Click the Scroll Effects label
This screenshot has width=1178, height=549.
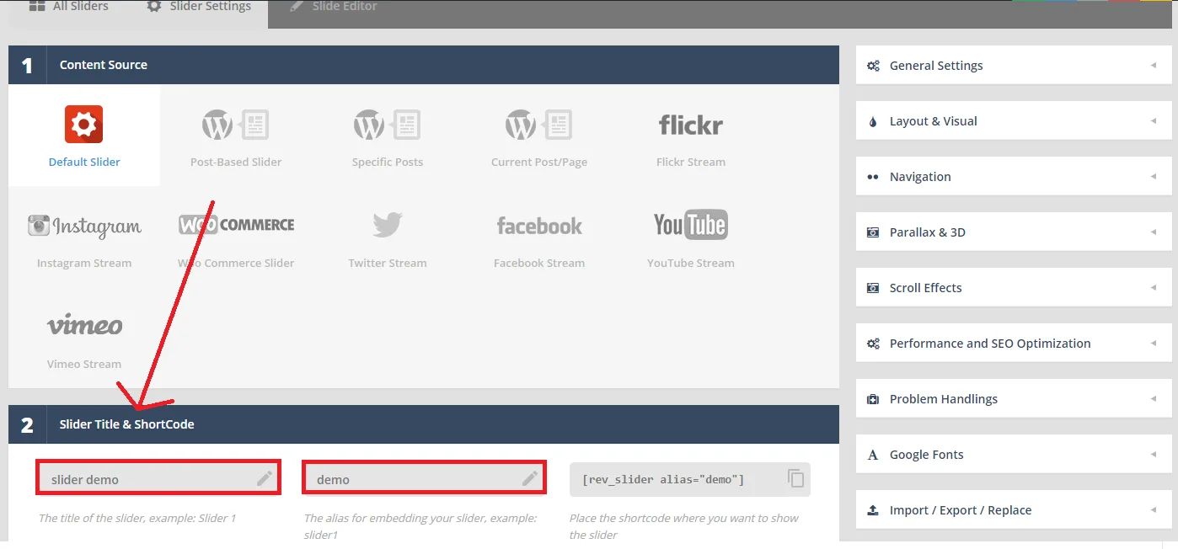(925, 288)
